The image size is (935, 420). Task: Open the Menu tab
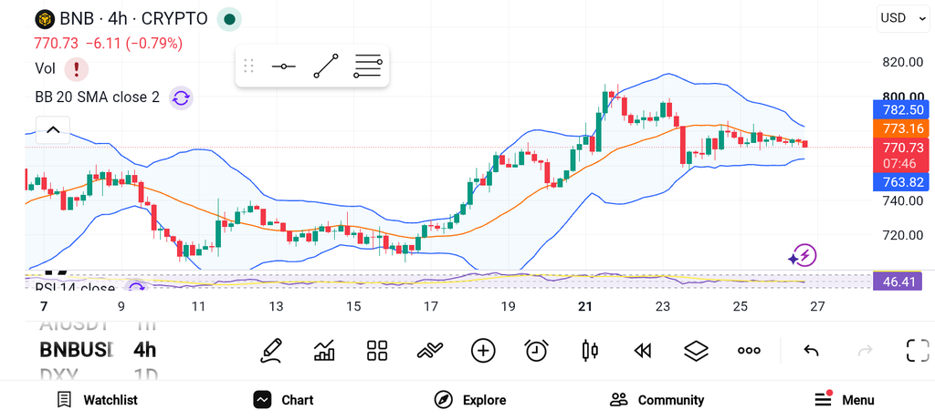pyautogui.click(x=844, y=400)
